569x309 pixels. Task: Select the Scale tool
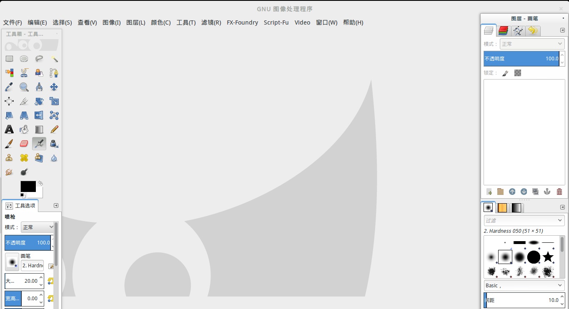click(54, 101)
